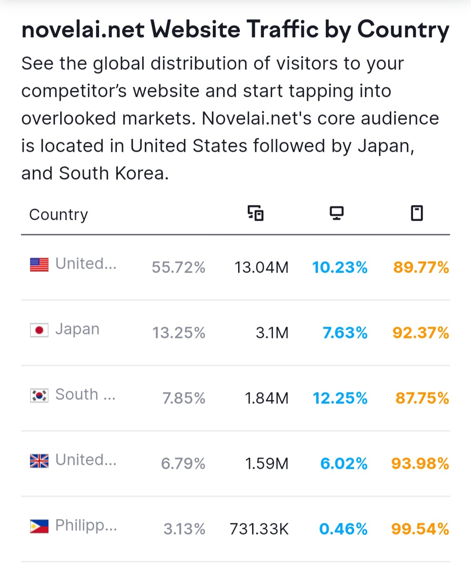Open the truncated South Korea country label
The height and width of the screenshot is (566, 471).
point(85,394)
